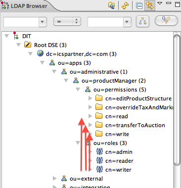Maximize the LDAP Browser view

[178, 4]
